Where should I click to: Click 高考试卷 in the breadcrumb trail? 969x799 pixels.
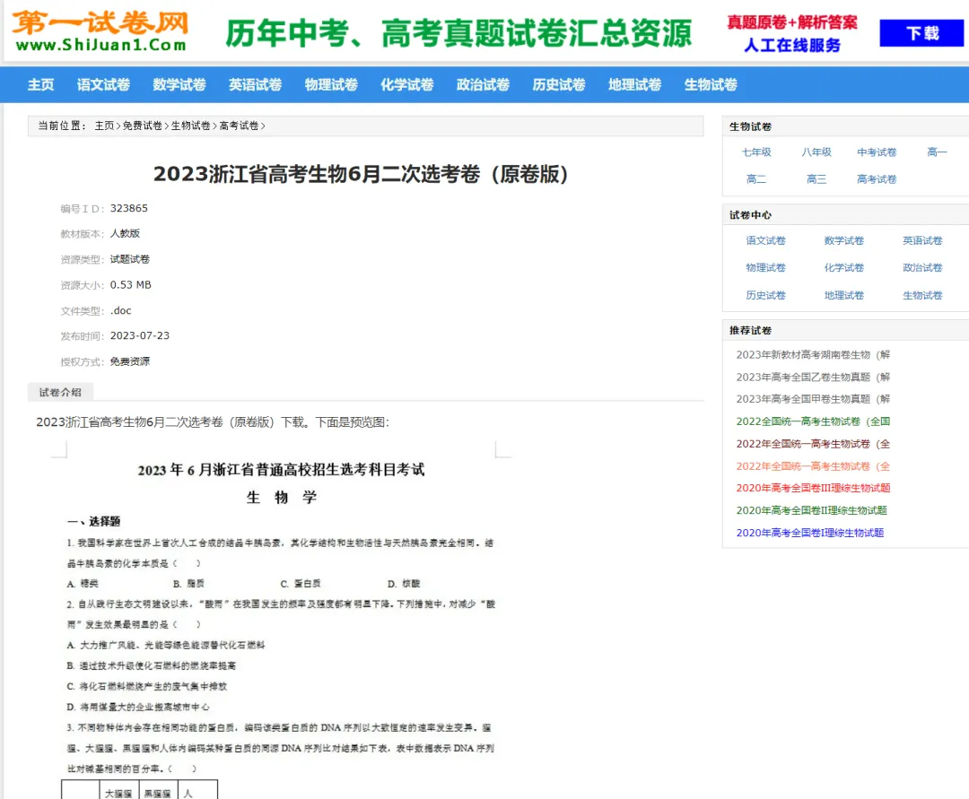click(239, 126)
